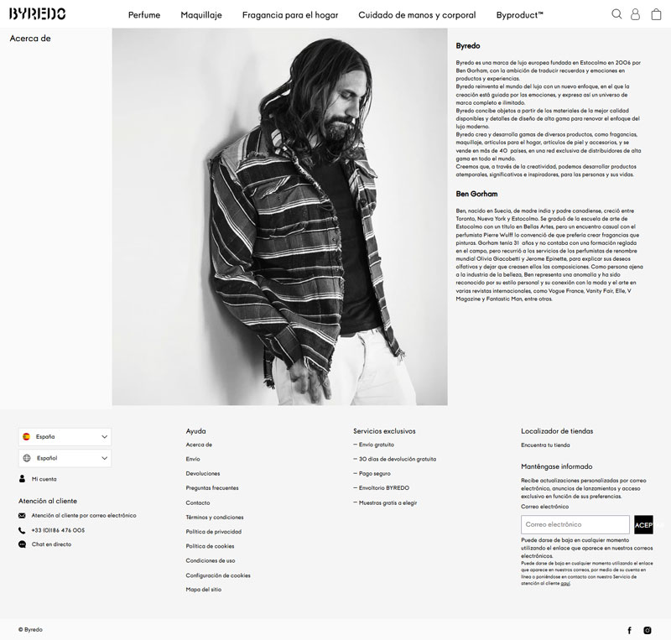Open footer Acerca de link
The image size is (671, 640).
199,445
